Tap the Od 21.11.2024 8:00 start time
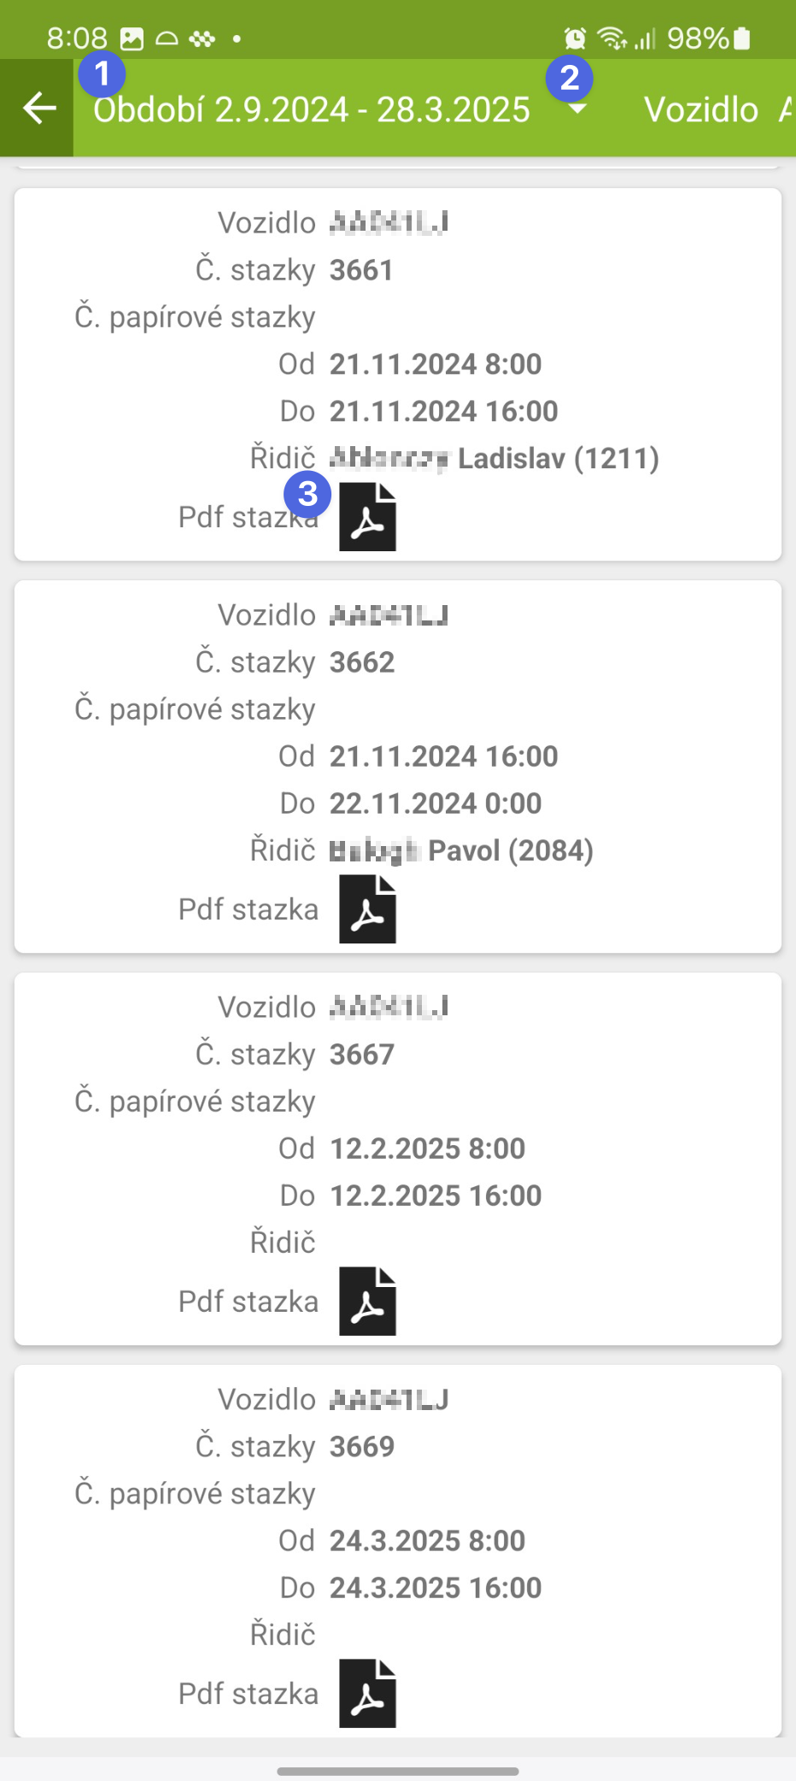Image resolution: width=796 pixels, height=1781 pixels. [436, 364]
